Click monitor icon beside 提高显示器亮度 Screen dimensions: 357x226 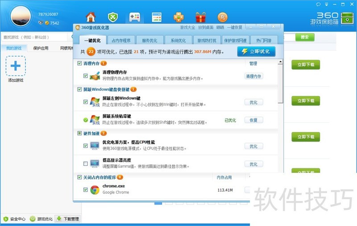point(95,163)
